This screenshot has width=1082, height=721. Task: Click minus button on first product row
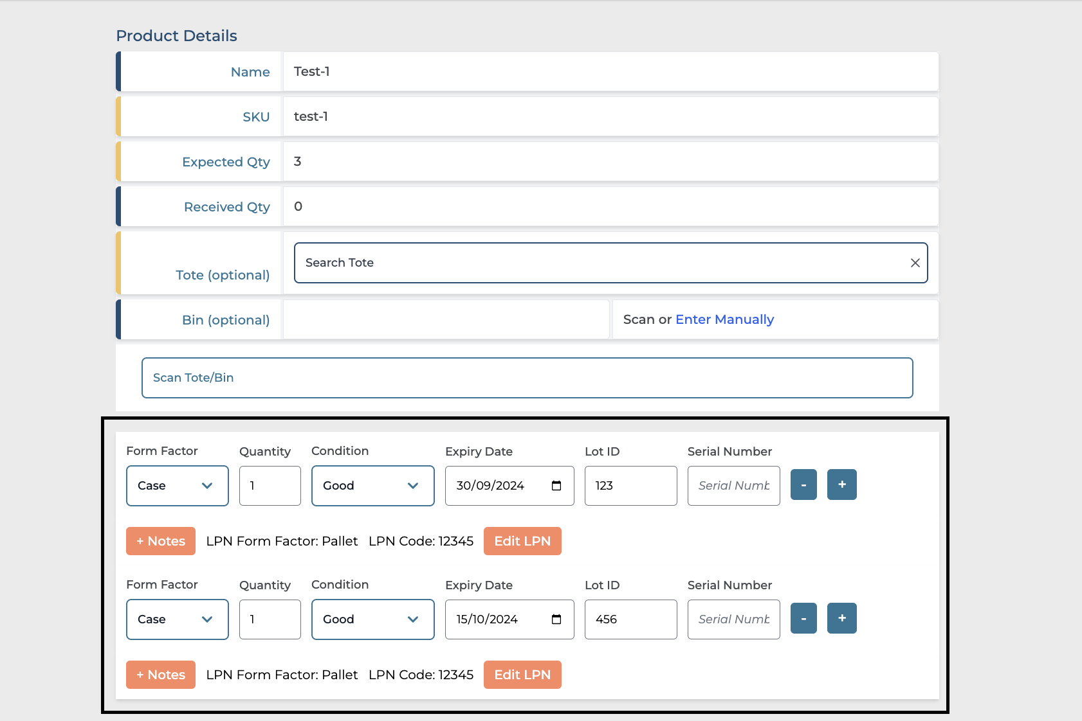point(803,485)
